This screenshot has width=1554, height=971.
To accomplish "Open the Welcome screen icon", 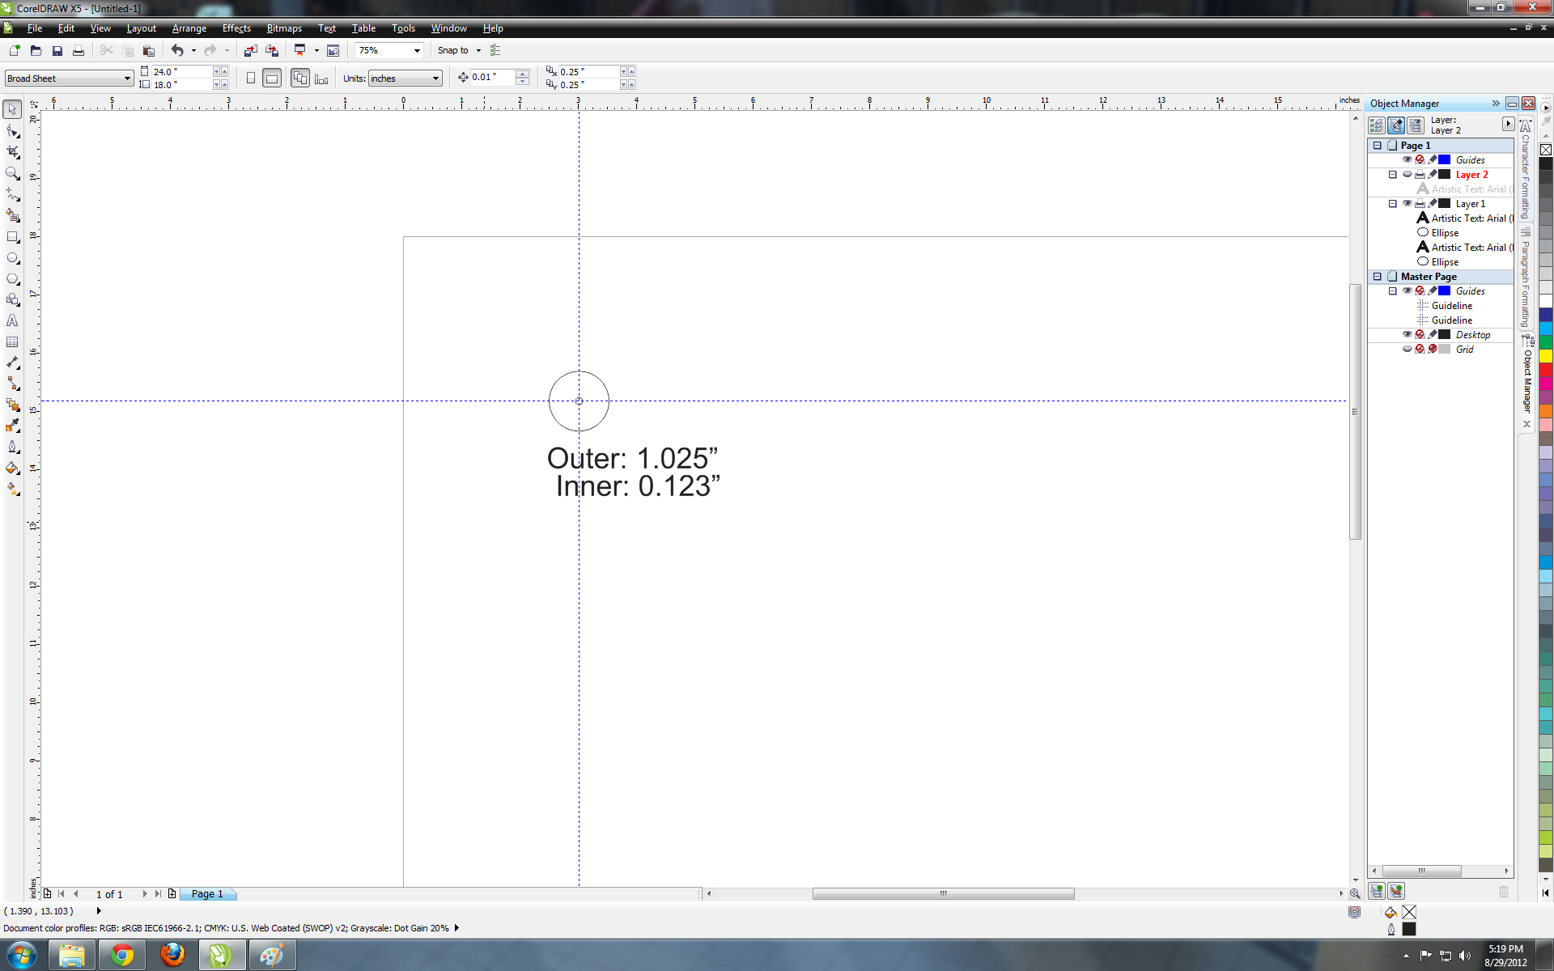I will pyautogui.click(x=333, y=50).
